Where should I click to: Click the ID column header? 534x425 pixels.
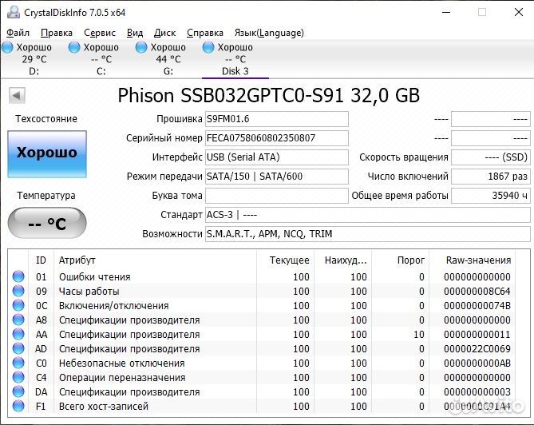tap(41, 260)
